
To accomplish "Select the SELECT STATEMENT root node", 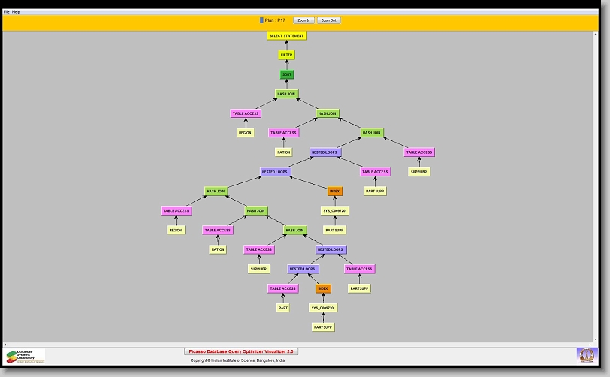I will click(286, 36).
